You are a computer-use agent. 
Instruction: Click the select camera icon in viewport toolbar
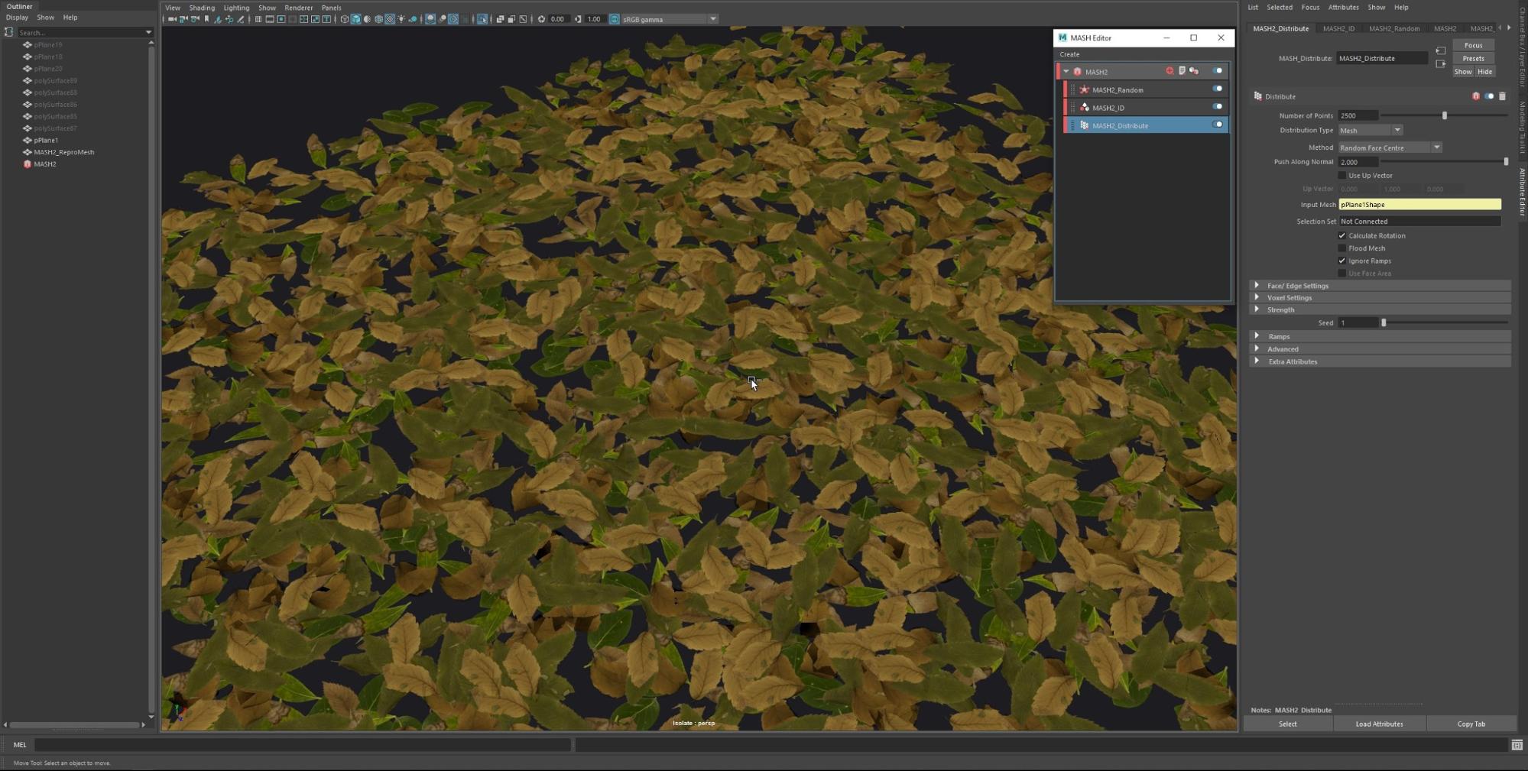click(172, 19)
